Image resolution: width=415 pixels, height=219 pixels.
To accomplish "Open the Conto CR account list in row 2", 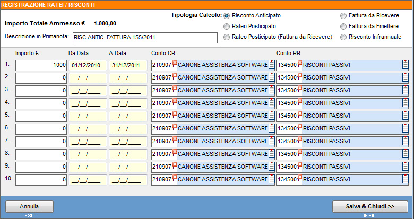I will [x=271, y=77].
